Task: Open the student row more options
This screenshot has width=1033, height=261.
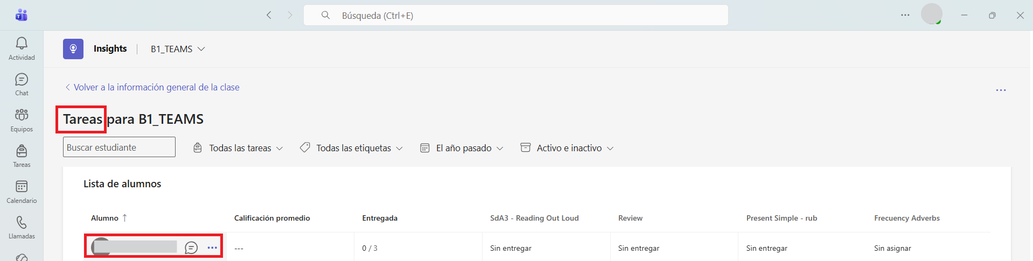Action: pos(212,248)
